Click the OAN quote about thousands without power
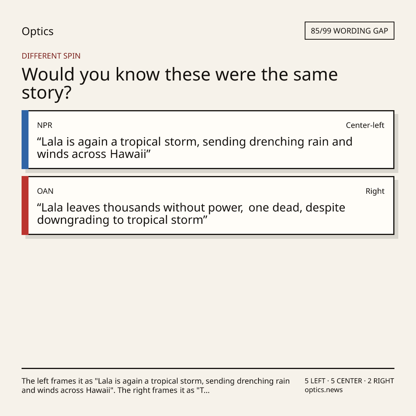This screenshot has height=416, width=416. 191,213
